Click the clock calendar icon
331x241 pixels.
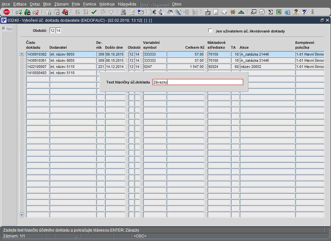(x=262, y=12)
